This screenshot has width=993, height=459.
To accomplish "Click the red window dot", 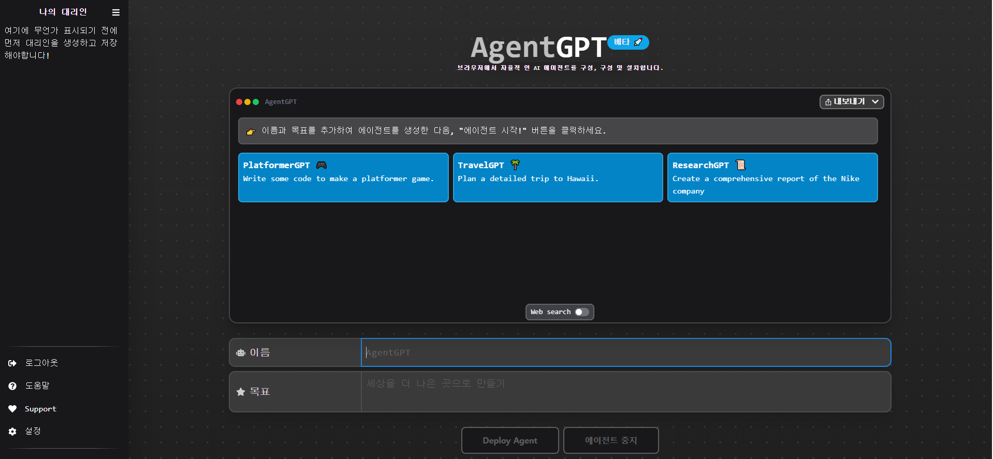I will coord(239,102).
